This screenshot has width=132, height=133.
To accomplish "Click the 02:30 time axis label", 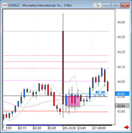I will 37,128.
